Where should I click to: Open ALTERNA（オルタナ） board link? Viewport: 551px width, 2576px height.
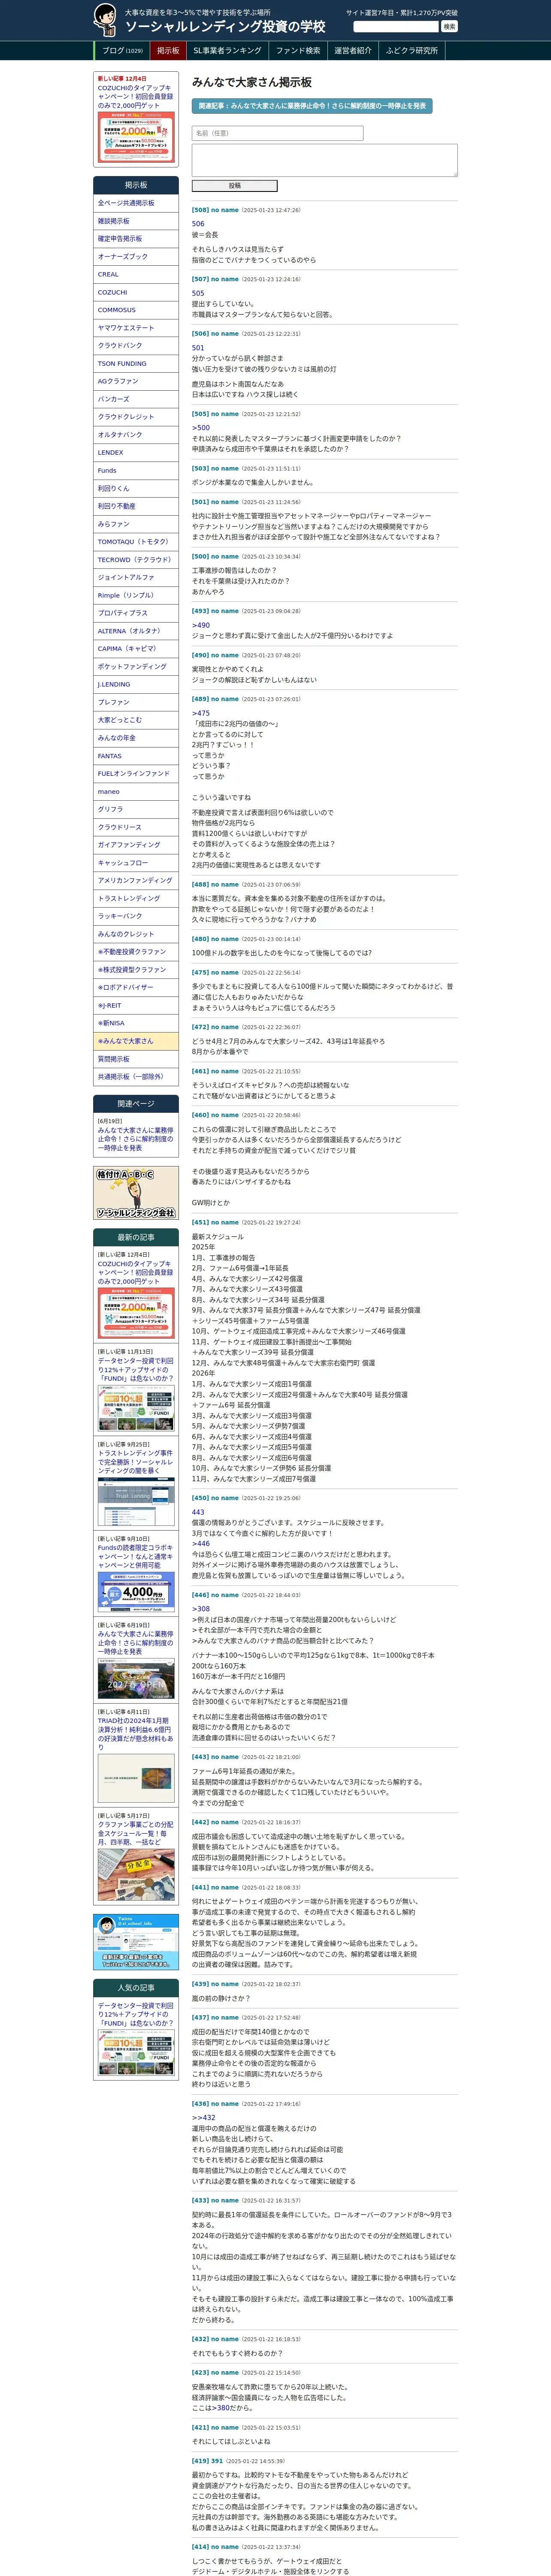[x=136, y=631]
